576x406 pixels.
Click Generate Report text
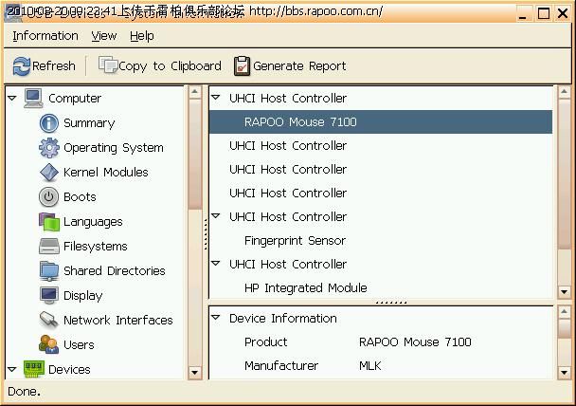tap(299, 66)
